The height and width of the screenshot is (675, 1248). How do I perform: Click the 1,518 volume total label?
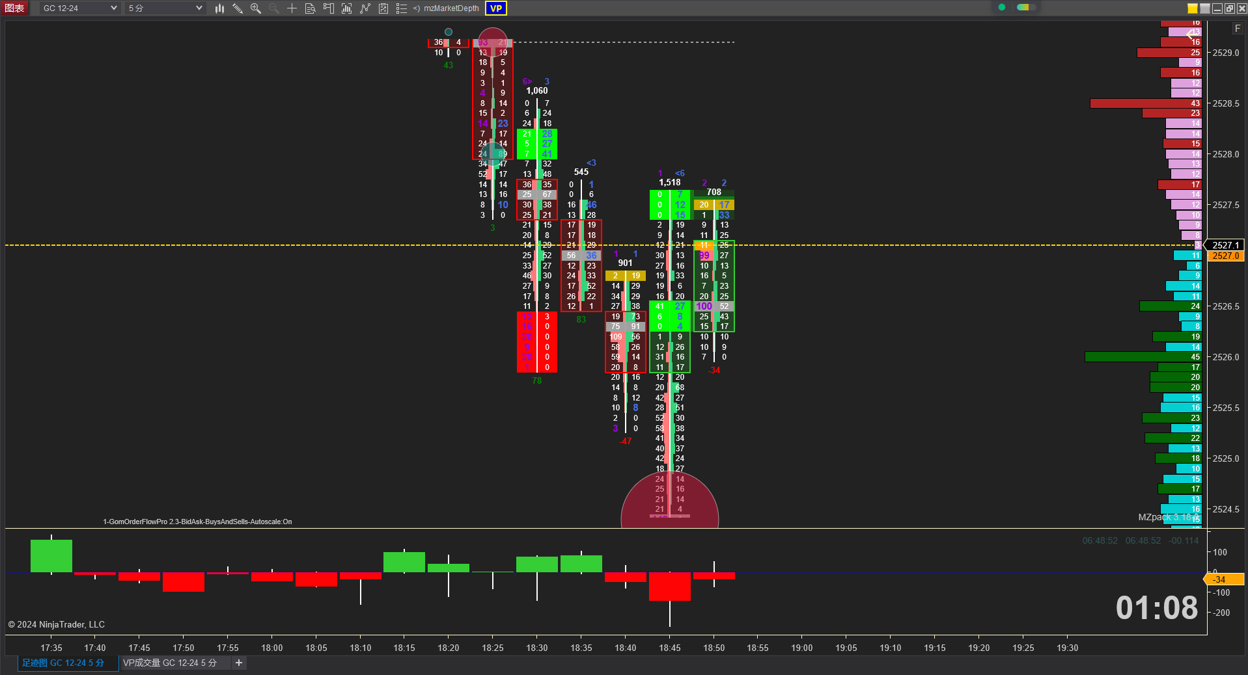point(669,183)
